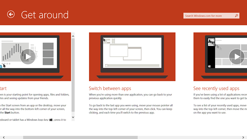Click the left arrow of the horizontal scrollbar
The width and height of the screenshot is (247, 139).
4,138
